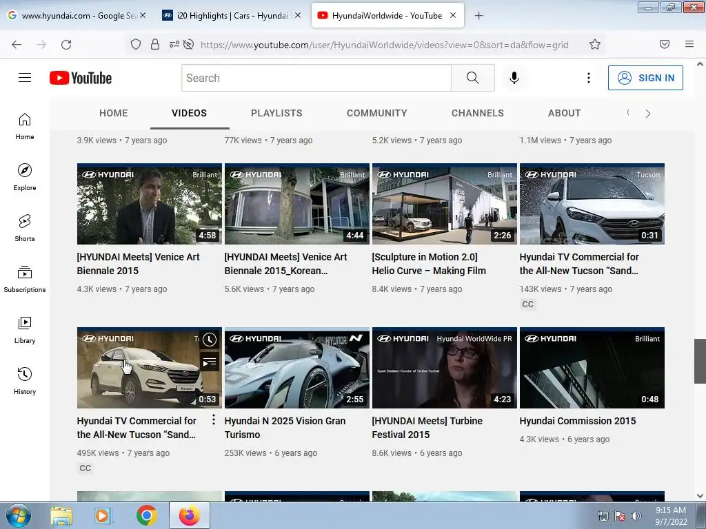Open Home in the left sidebar
Image resolution: width=706 pixels, height=529 pixels.
(x=25, y=127)
